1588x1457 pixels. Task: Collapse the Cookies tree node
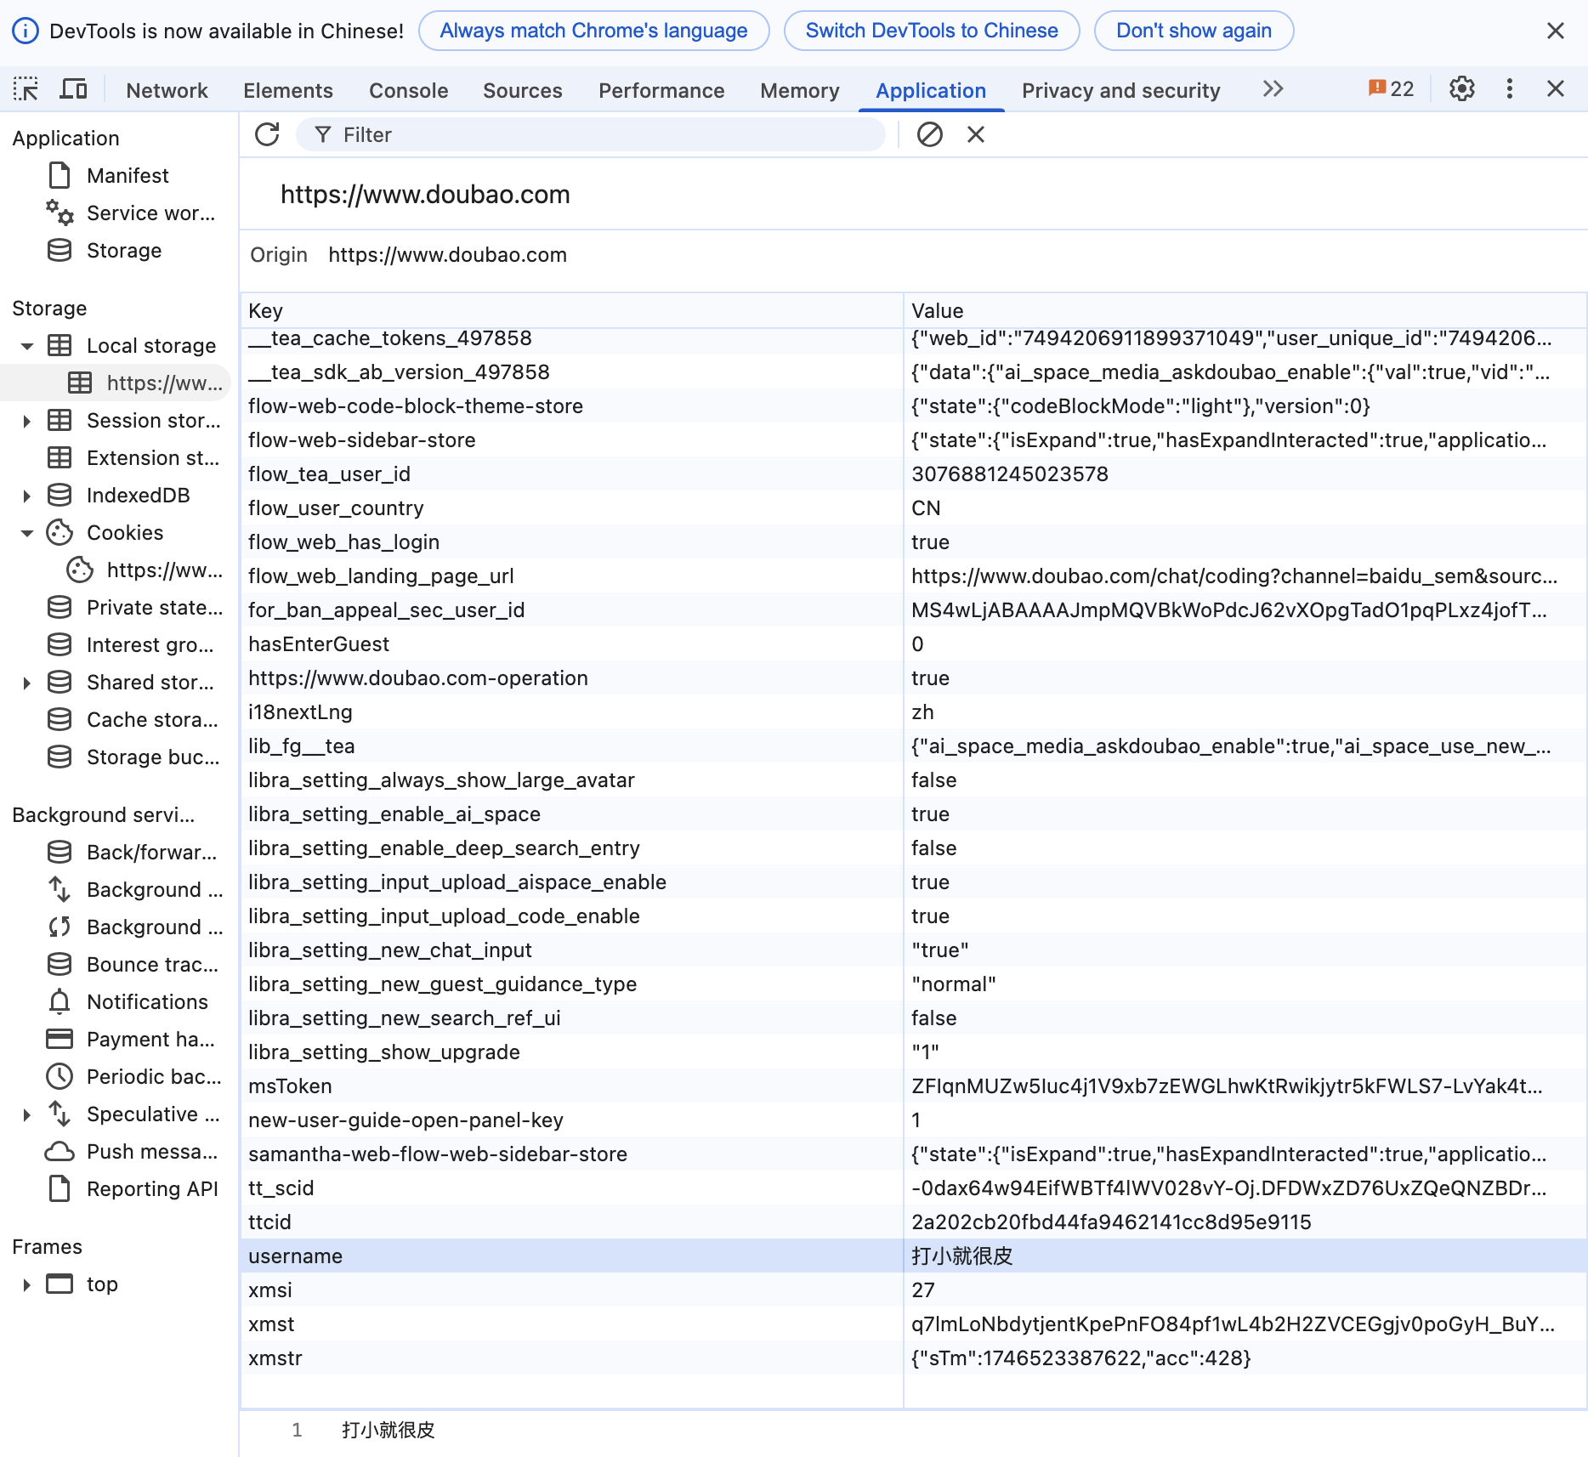27,533
